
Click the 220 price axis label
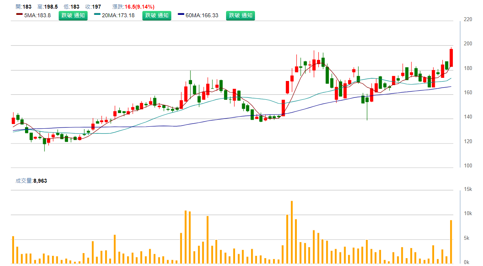click(468, 19)
